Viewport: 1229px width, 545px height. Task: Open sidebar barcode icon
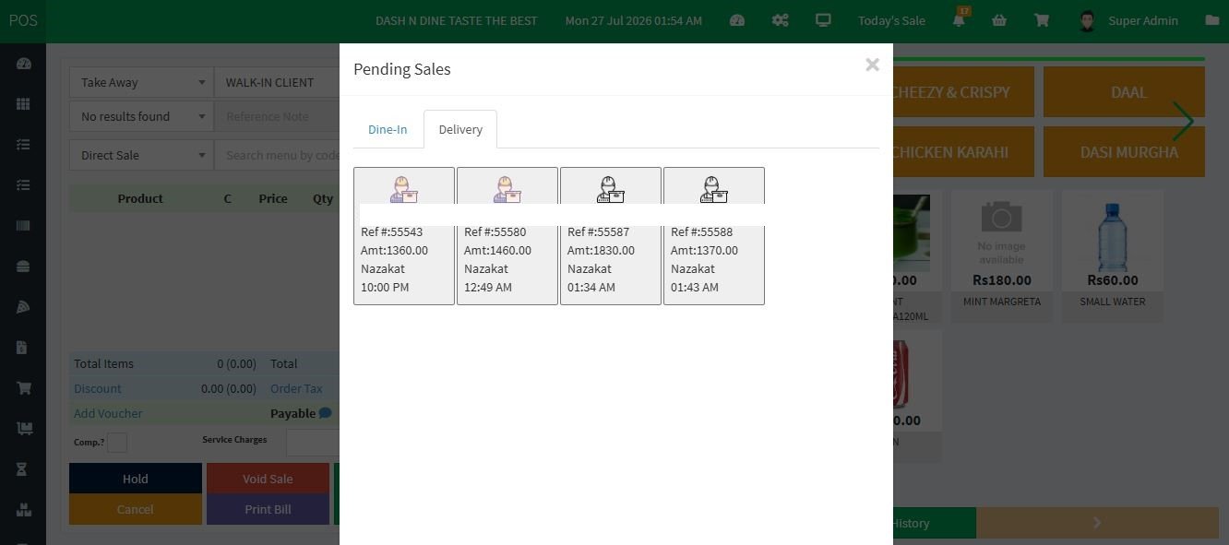point(24,226)
